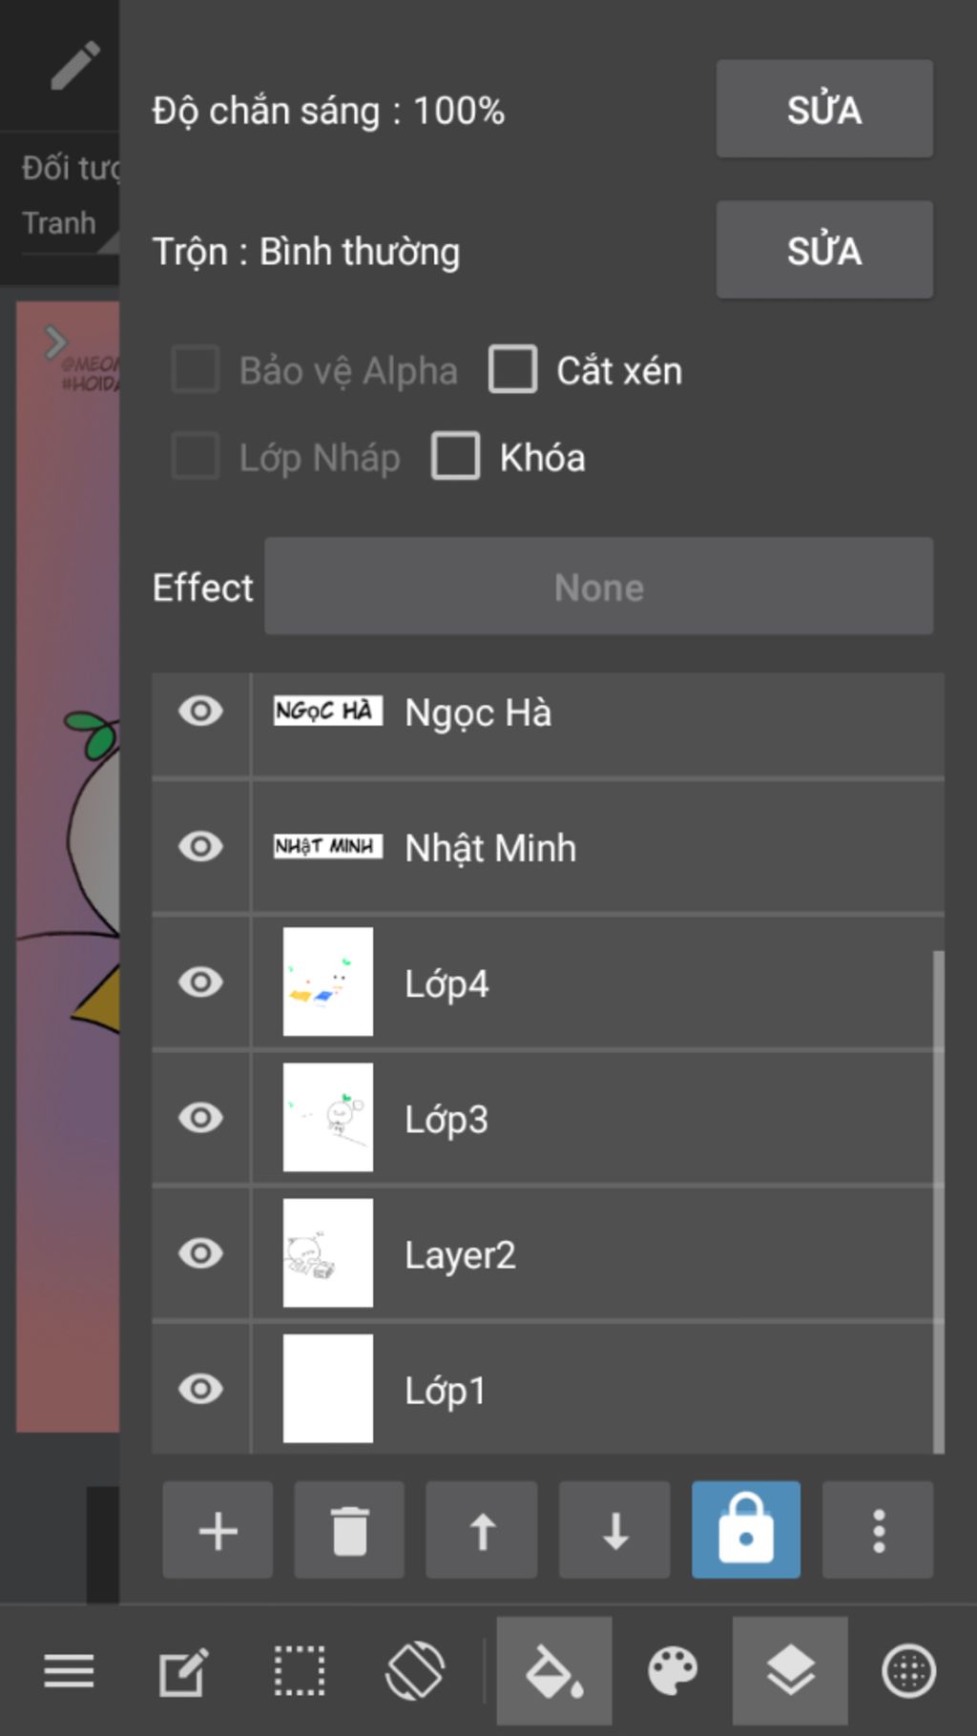Toggle visibility of the Lớp3 layer

point(200,1118)
